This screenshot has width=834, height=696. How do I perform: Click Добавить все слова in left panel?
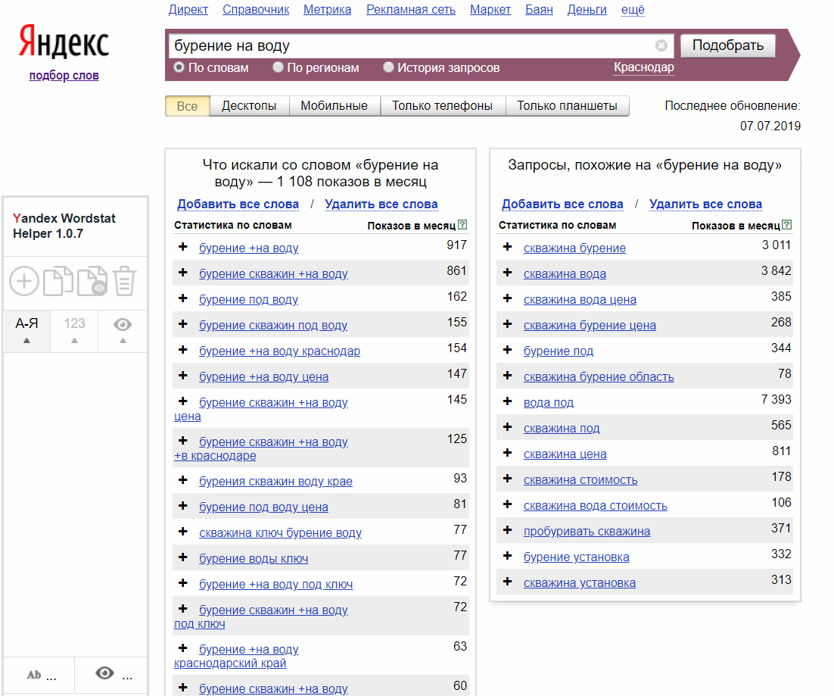(238, 204)
